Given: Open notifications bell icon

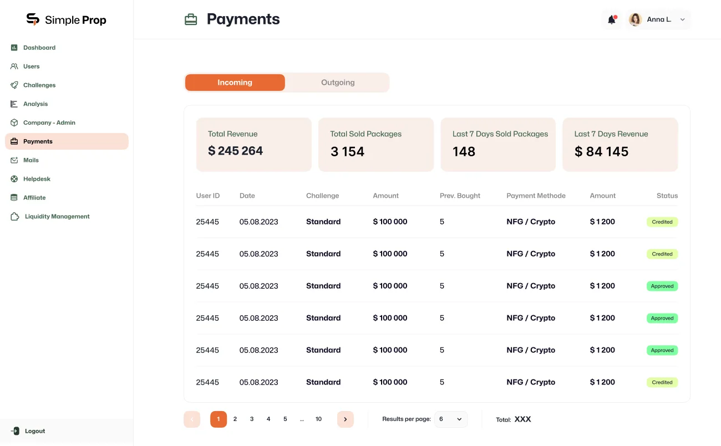Looking at the screenshot, I should coord(612,19).
